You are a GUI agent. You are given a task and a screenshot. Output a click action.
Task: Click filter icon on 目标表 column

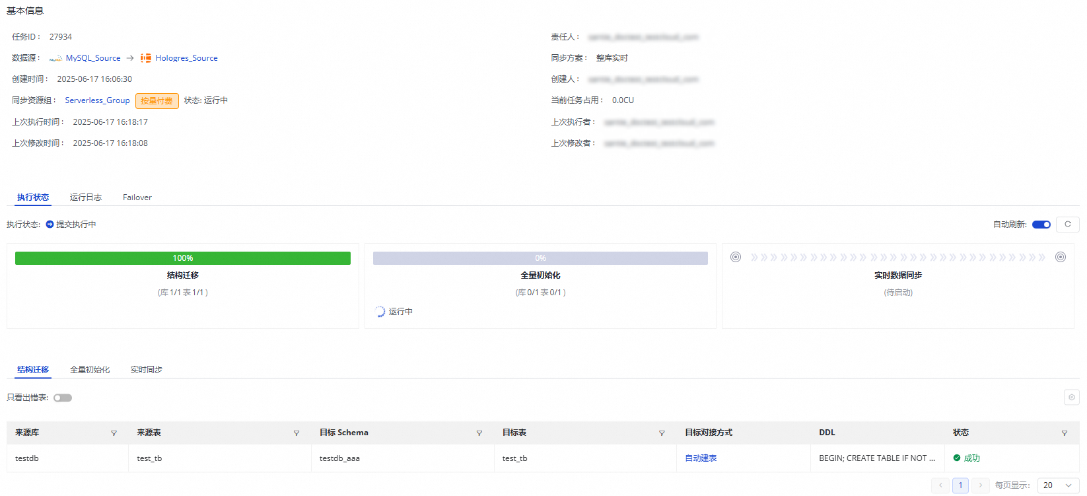(x=662, y=433)
